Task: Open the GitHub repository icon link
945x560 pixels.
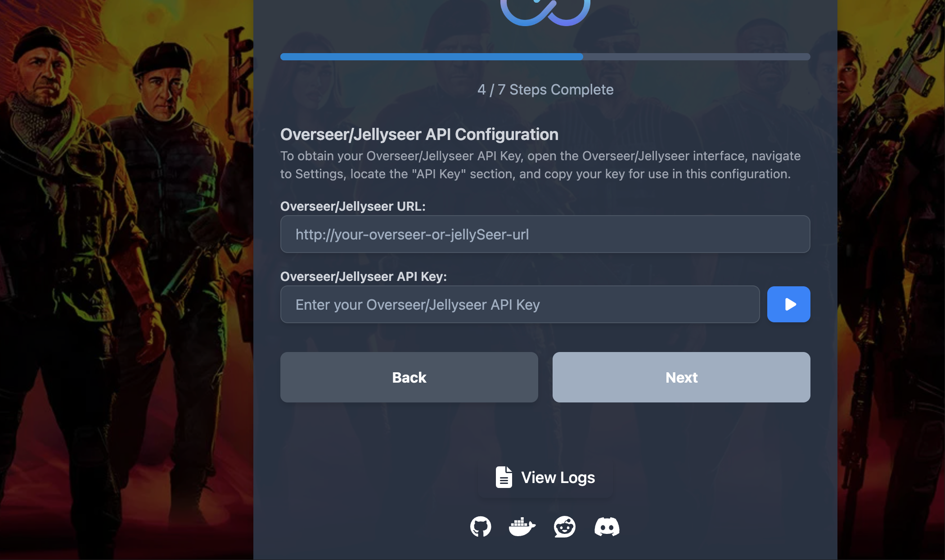Action: pos(481,526)
